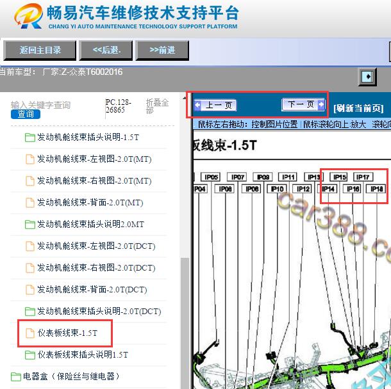Click folder icon of 发动机舱线束插头说明2.0MT
This screenshot has width=391, height=389.
click(30, 225)
